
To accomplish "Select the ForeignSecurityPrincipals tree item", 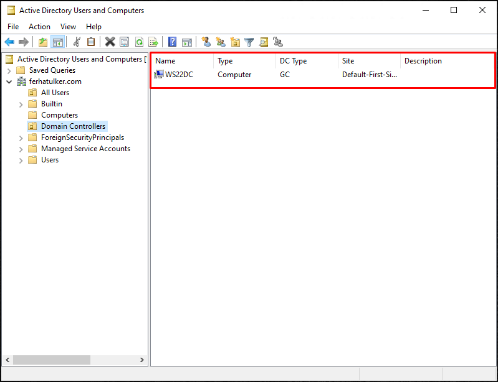I will (82, 137).
